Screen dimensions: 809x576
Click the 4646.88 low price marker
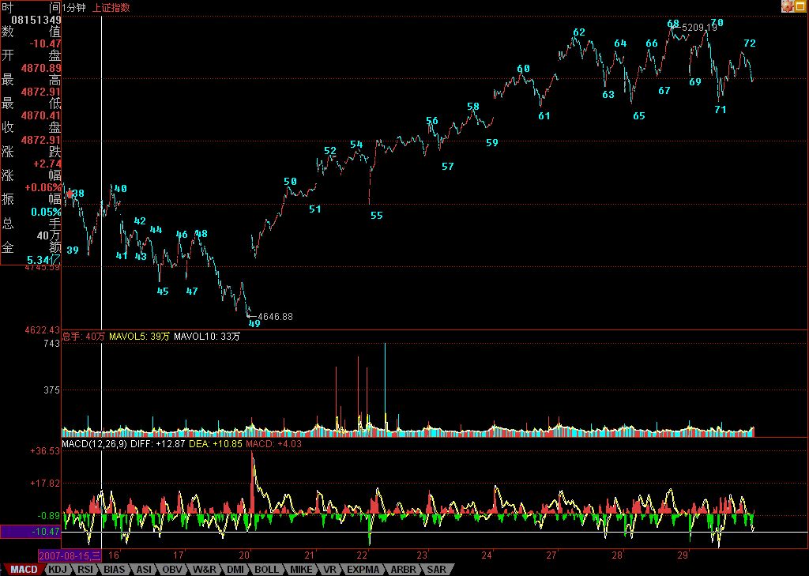click(275, 317)
